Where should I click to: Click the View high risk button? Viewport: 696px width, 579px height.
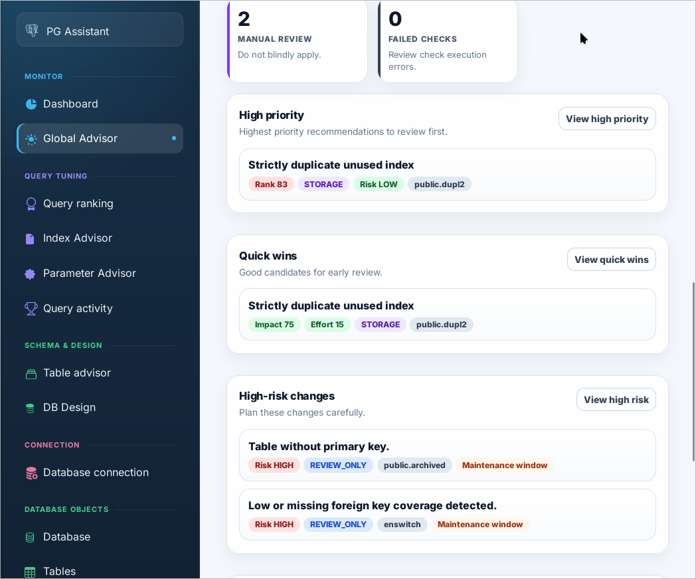[616, 399]
